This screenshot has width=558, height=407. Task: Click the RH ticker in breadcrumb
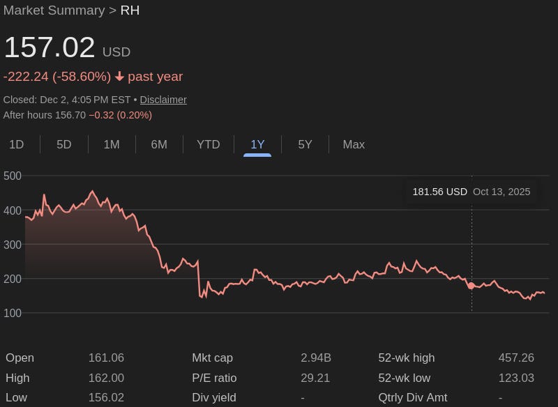pos(130,10)
